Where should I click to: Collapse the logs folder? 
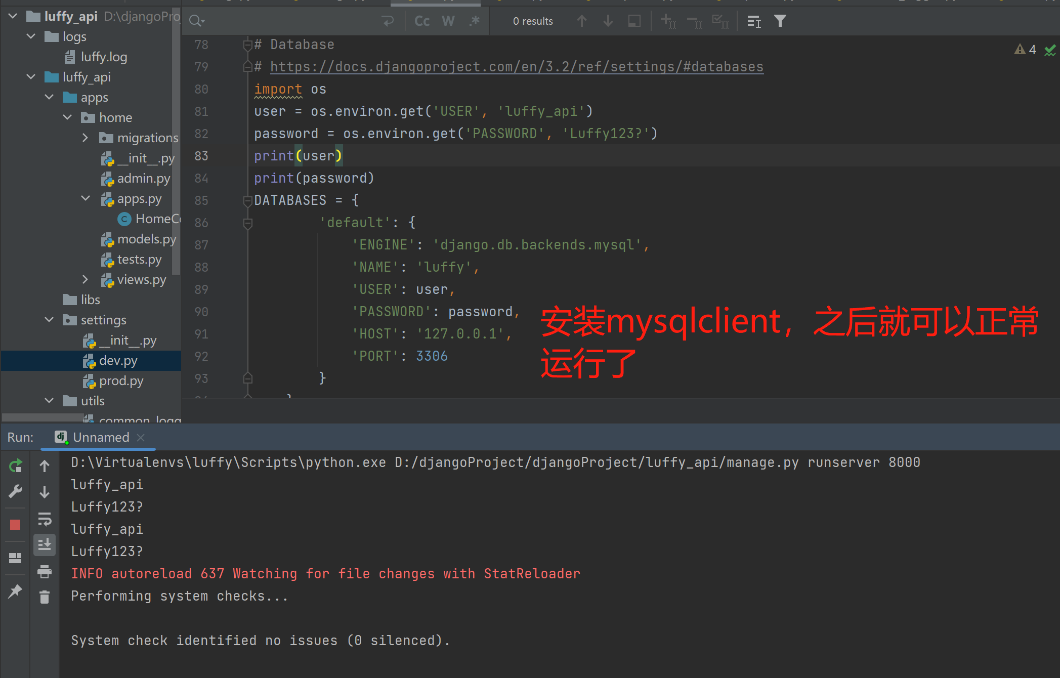(x=31, y=36)
